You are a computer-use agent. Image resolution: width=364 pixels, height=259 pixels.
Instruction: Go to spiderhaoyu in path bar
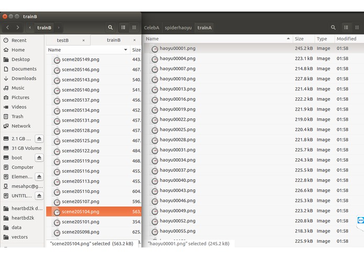point(178,28)
